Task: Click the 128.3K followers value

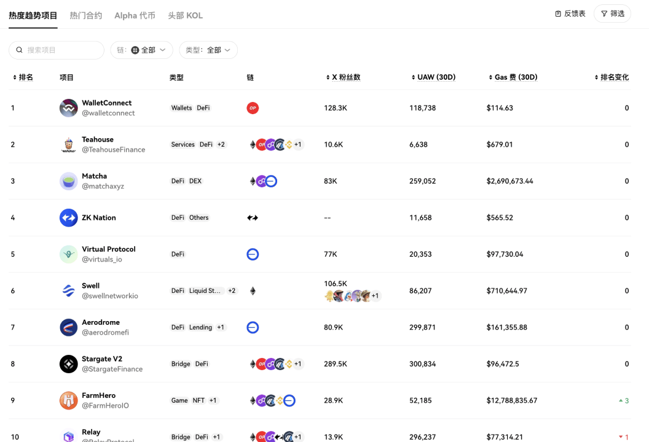Action: pyautogui.click(x=336, y=108)
